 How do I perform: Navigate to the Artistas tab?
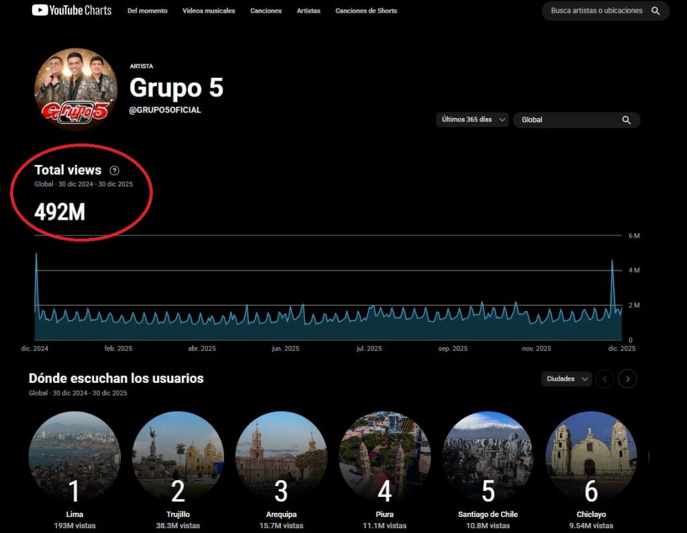(309, 11)
